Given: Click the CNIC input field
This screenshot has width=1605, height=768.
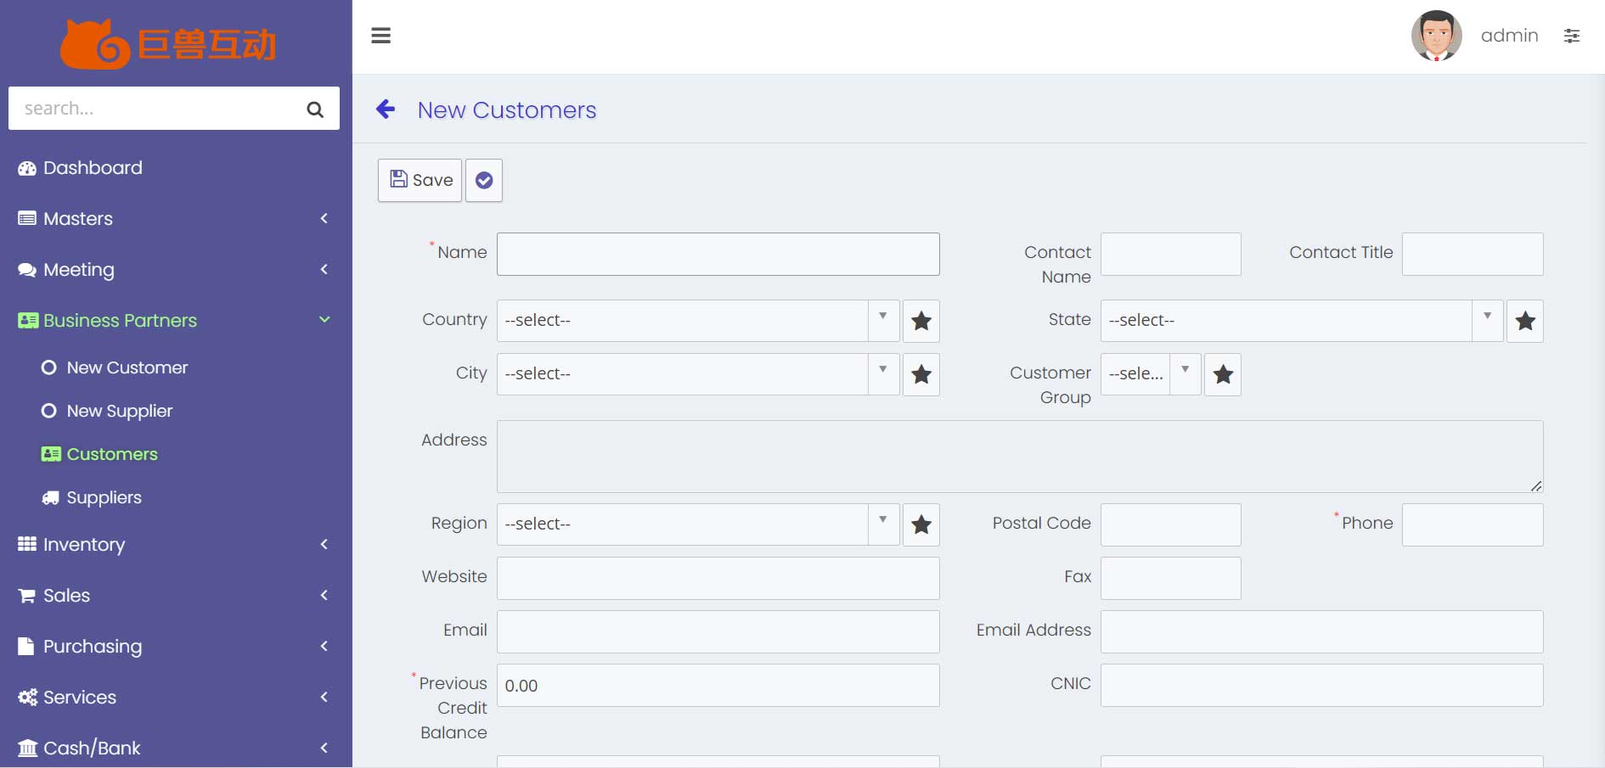Looking at the screenshot, I should [1322, 685].
